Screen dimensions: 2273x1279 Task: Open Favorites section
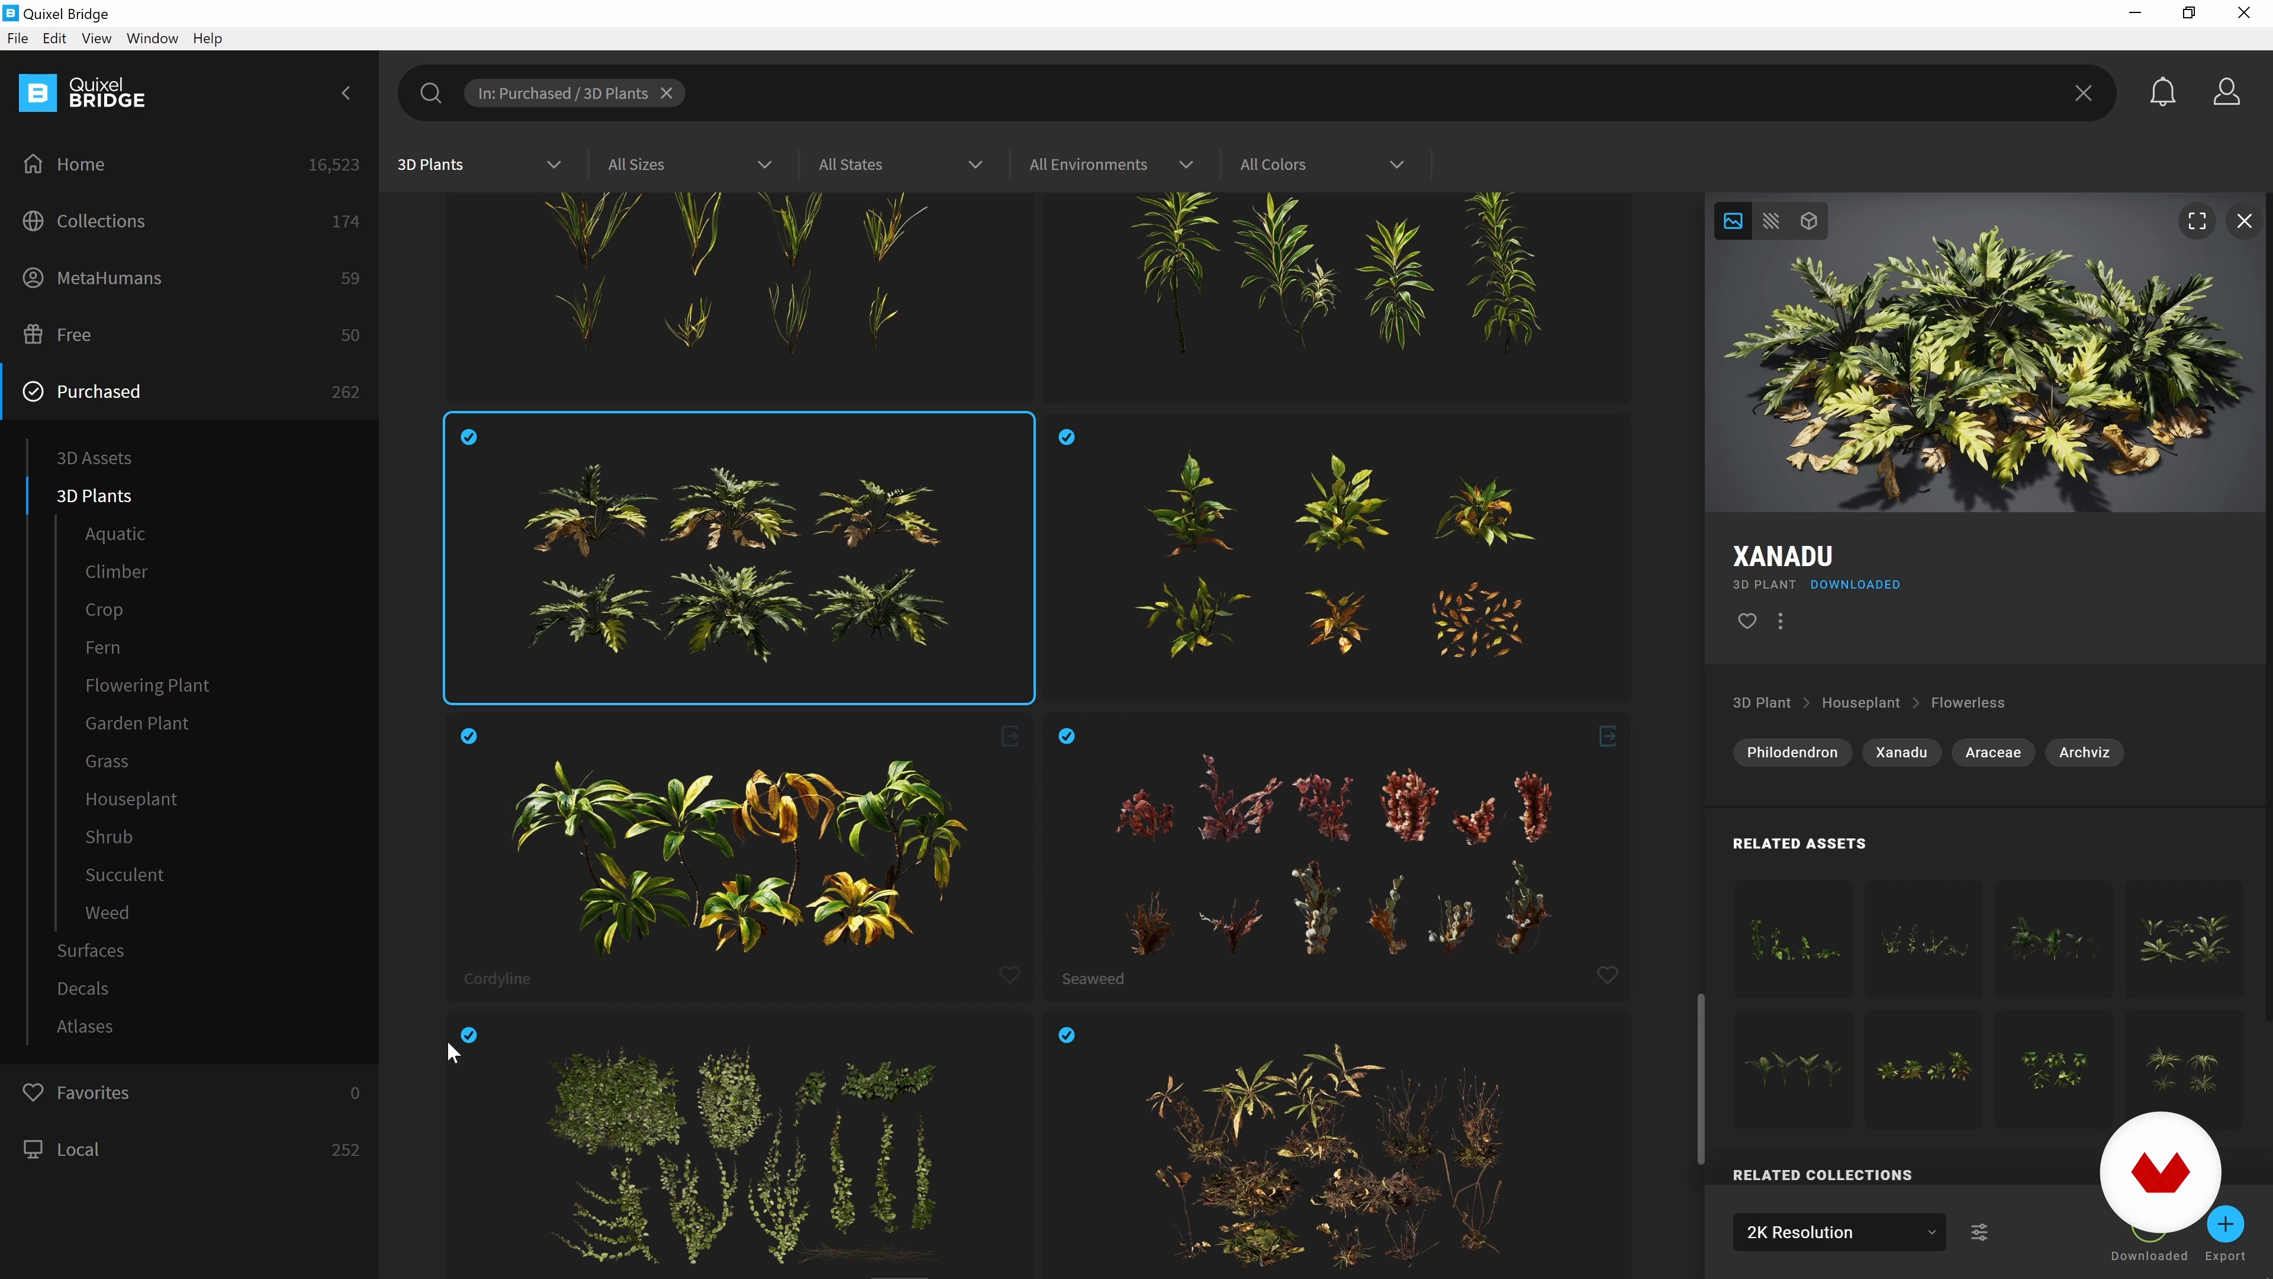tap(189, 1092)
